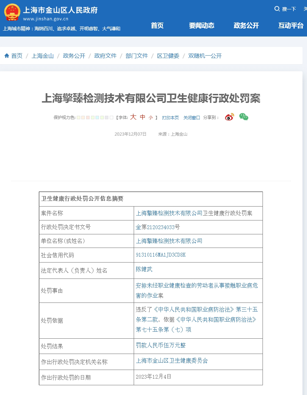The image size is (307, 395).
Task: Select the pink eye-protection swatch
Action: [88, 118]
